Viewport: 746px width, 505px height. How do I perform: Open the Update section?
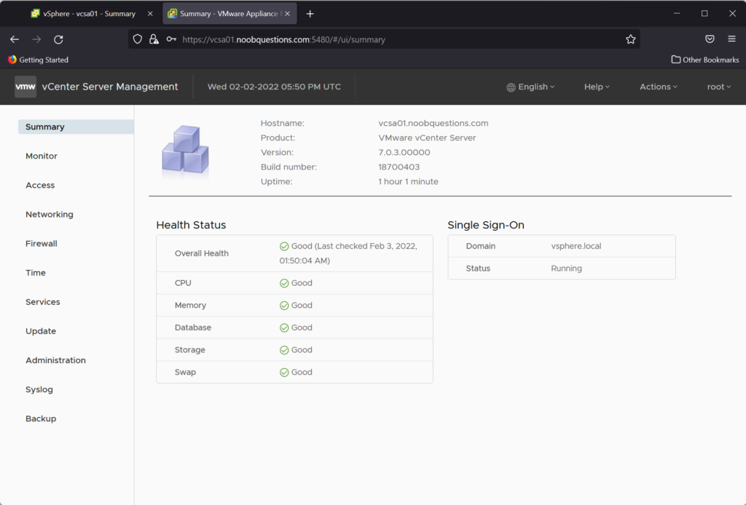click(41, 331)
